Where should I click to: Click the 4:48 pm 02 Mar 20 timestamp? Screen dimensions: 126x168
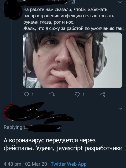25,164
